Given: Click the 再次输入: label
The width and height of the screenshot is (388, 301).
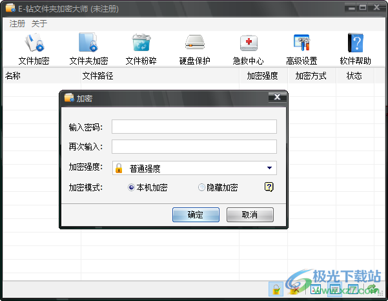Looking at the screenshot, I should point(86,147).
